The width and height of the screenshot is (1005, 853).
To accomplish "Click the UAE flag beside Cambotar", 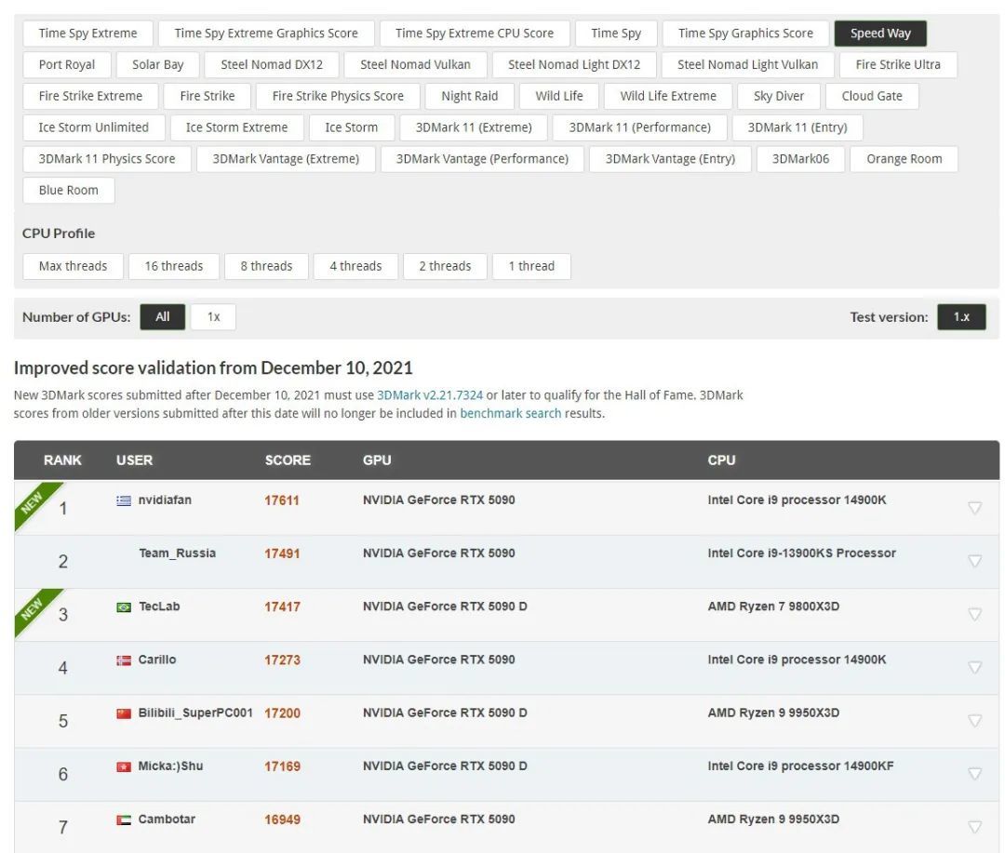I will (124, 820).
